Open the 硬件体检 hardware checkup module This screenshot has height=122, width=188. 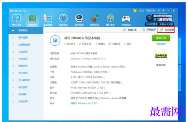coord(17,20)
